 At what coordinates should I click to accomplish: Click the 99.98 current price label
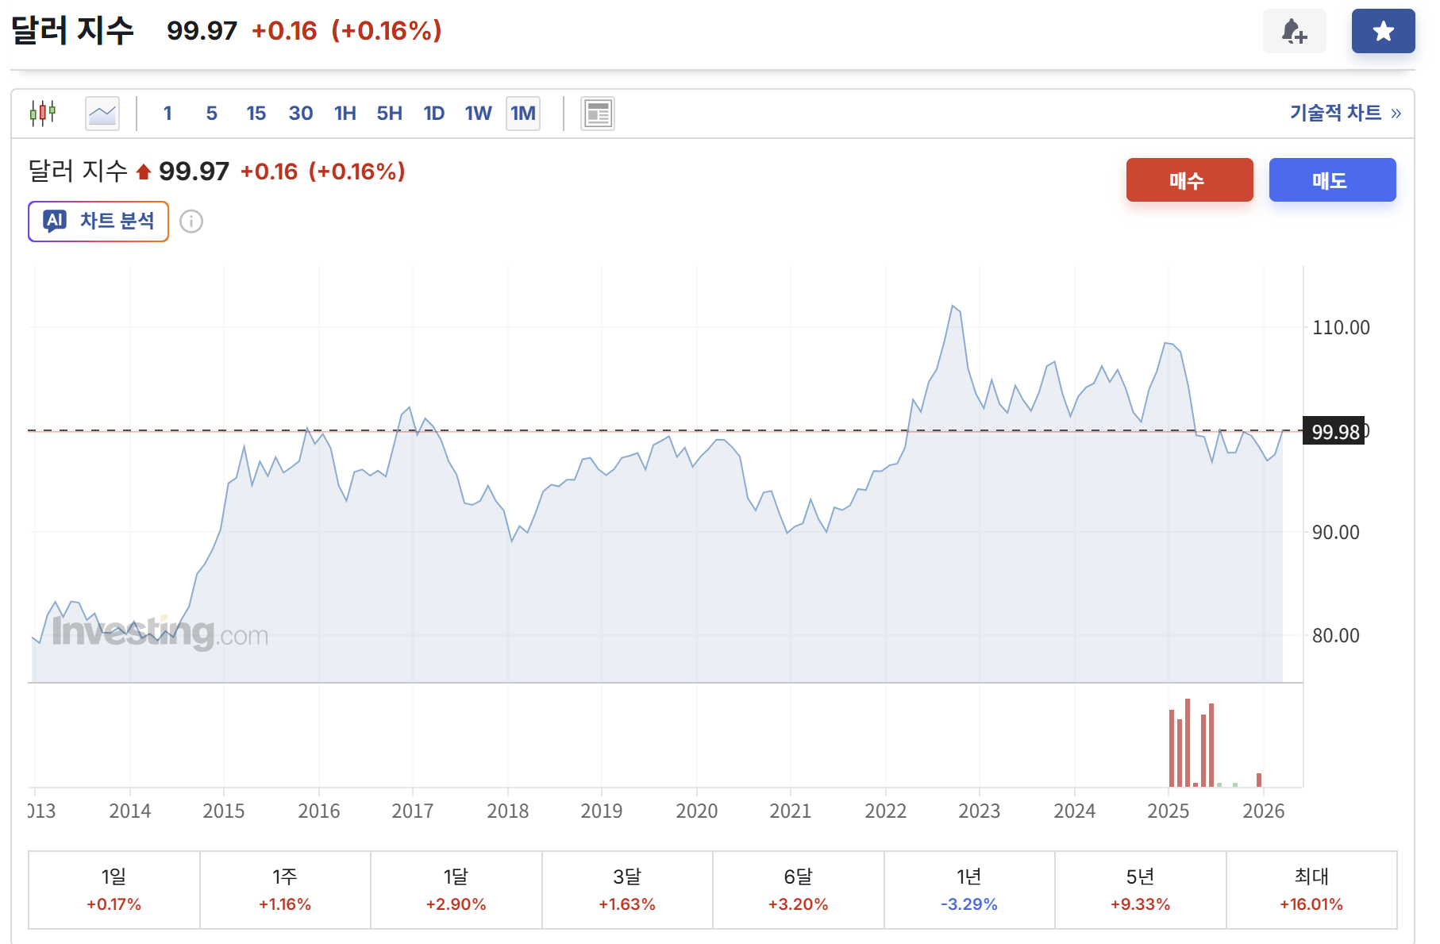tap(1334, 431)
